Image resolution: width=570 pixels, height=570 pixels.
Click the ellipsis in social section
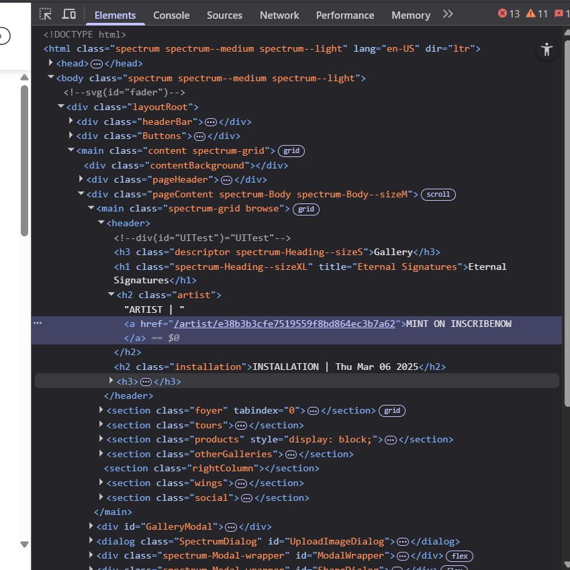[x=246, y=498]
